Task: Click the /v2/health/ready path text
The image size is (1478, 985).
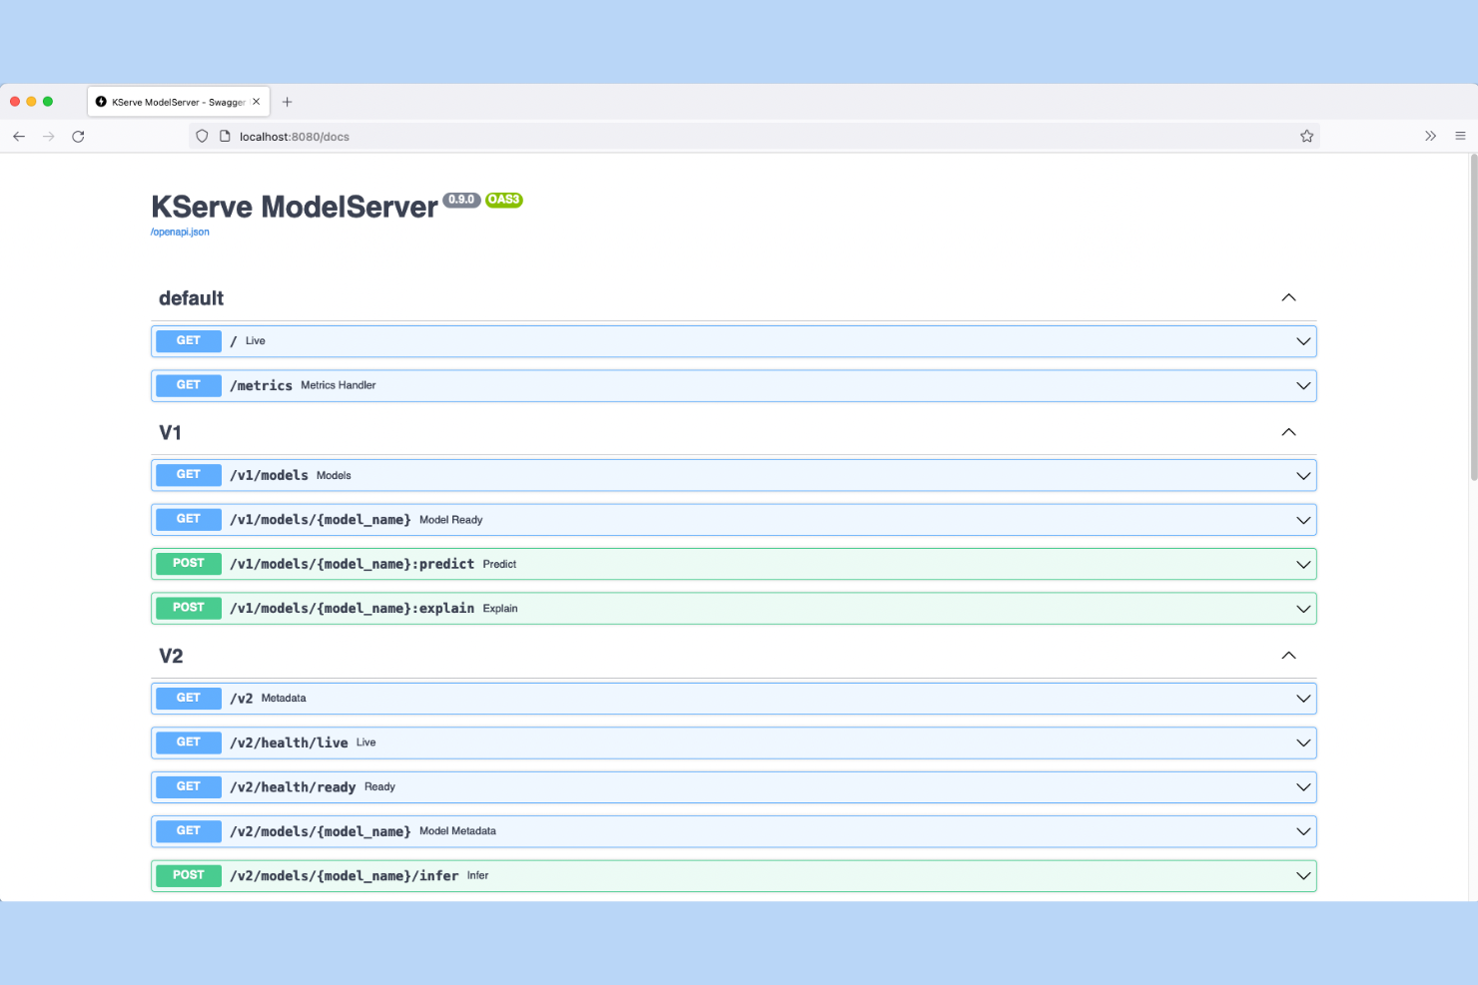Action: click(x=293, y=787)
